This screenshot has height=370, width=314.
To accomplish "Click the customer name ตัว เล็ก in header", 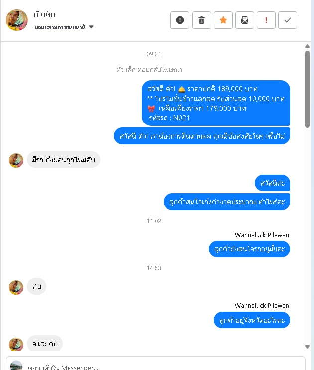I will 44,14.
